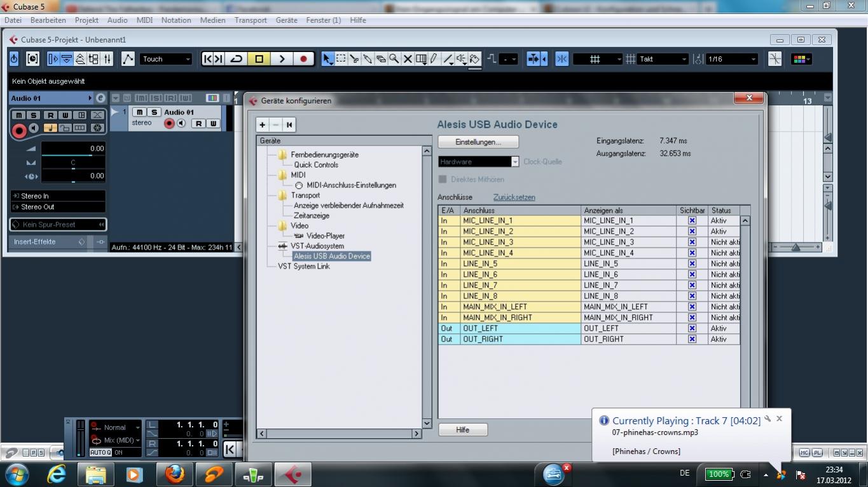
Task: Toggle the Direktes Mithören checkbox
Action: [443, 180]
